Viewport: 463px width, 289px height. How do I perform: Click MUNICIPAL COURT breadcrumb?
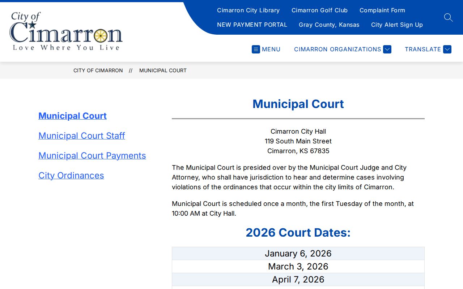coord(163,70)
